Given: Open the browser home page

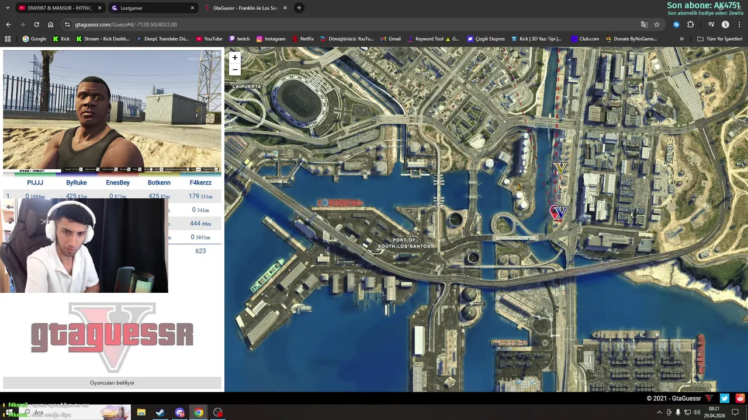Looking at the screenshot, I should tap(50, 24).
